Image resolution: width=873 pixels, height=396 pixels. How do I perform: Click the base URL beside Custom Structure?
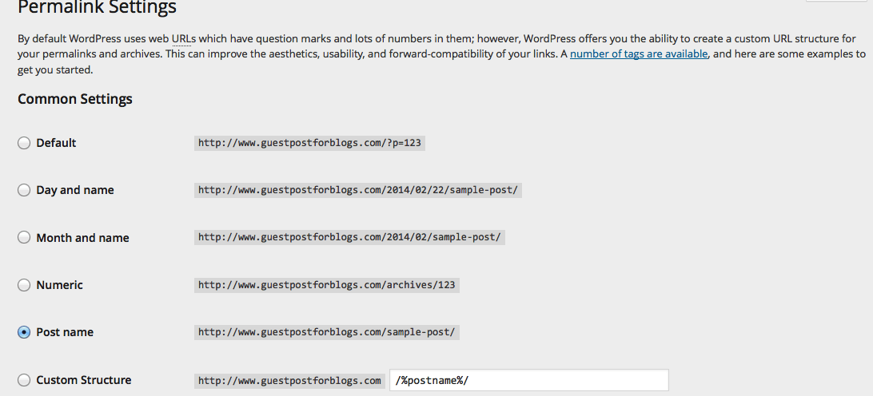[289, 381]
